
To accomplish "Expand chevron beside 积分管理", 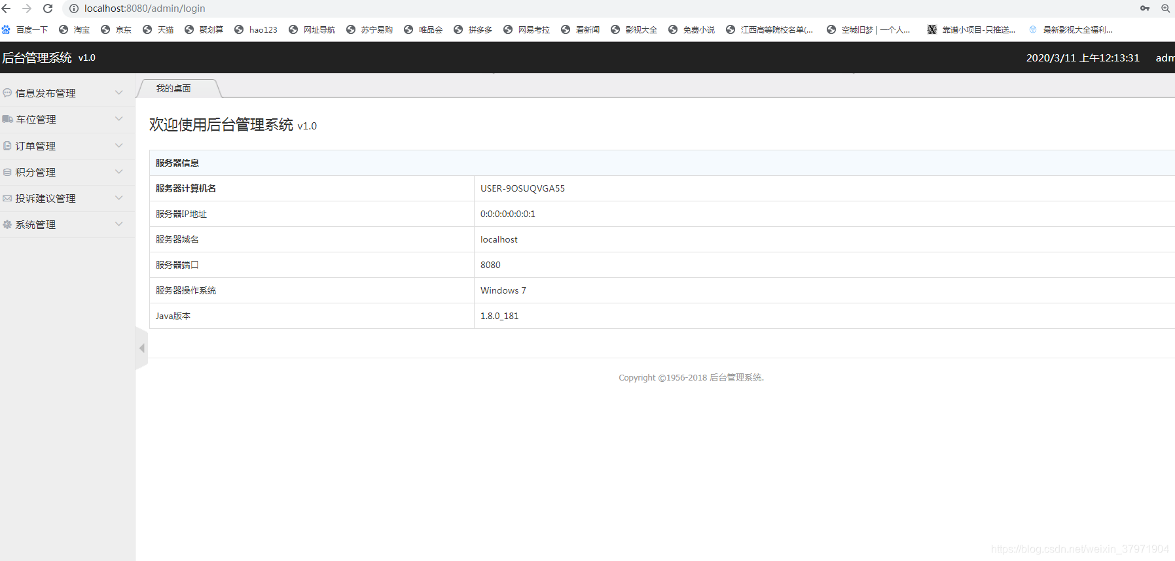I will click(x=119, y=172).
